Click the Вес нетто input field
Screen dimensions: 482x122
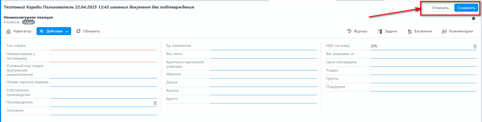click(x=263, y=54)
